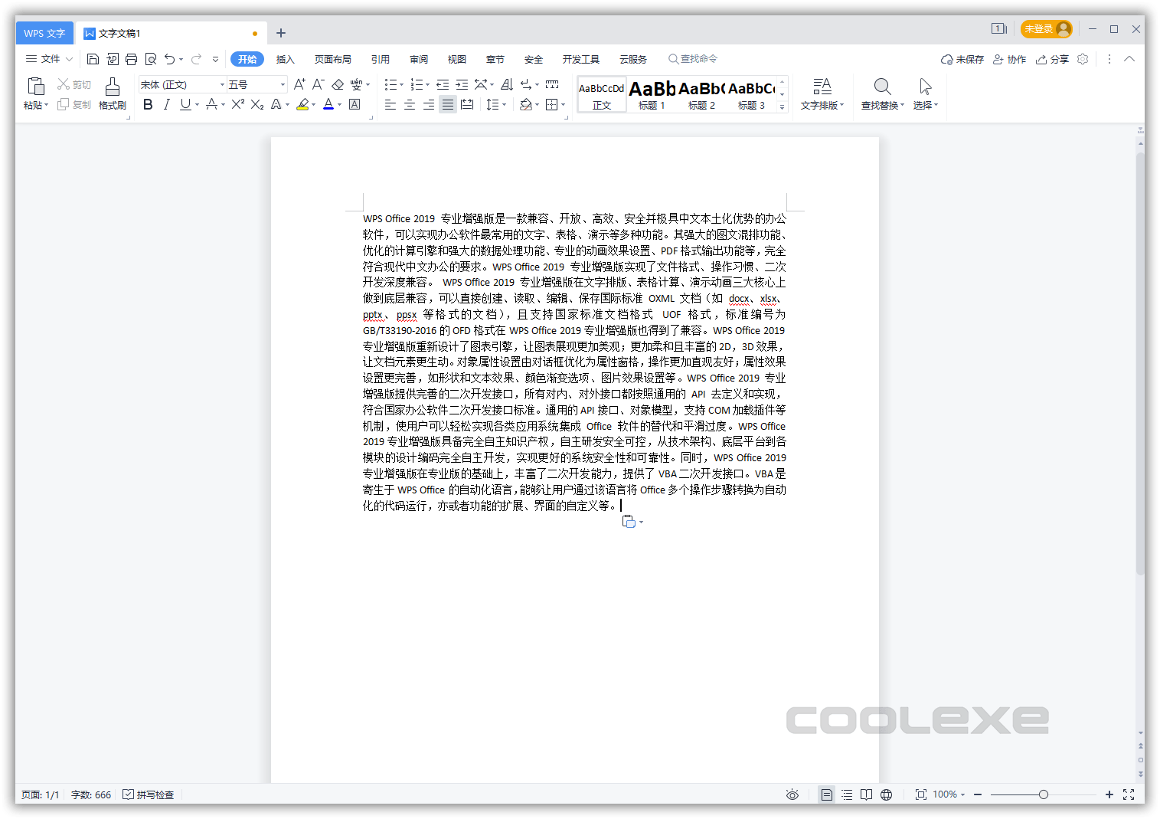Open Find and Replace
This screenshot has width=1160, height=819.
pos(881,92)
